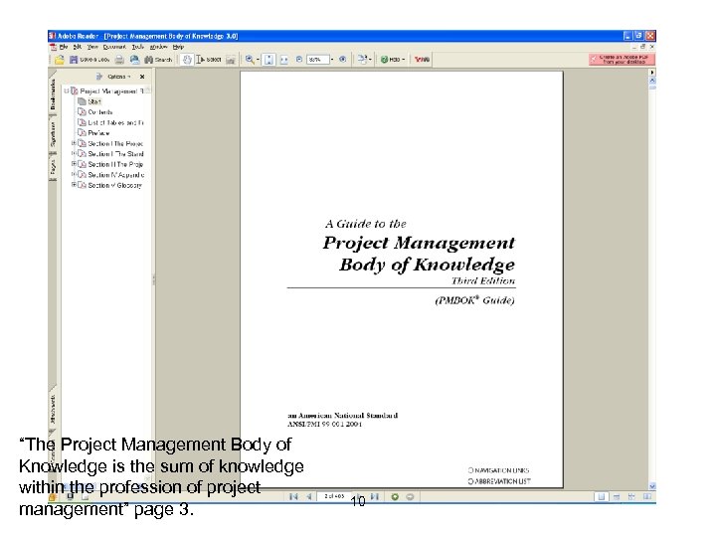Open the Help toolbar dropdown

(393, 60)
